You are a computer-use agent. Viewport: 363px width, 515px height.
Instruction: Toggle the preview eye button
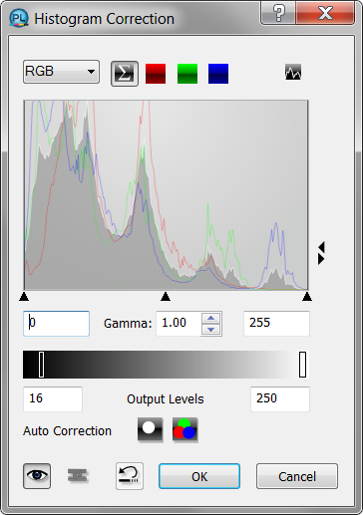pyautogui.click(x=37, y=476)
